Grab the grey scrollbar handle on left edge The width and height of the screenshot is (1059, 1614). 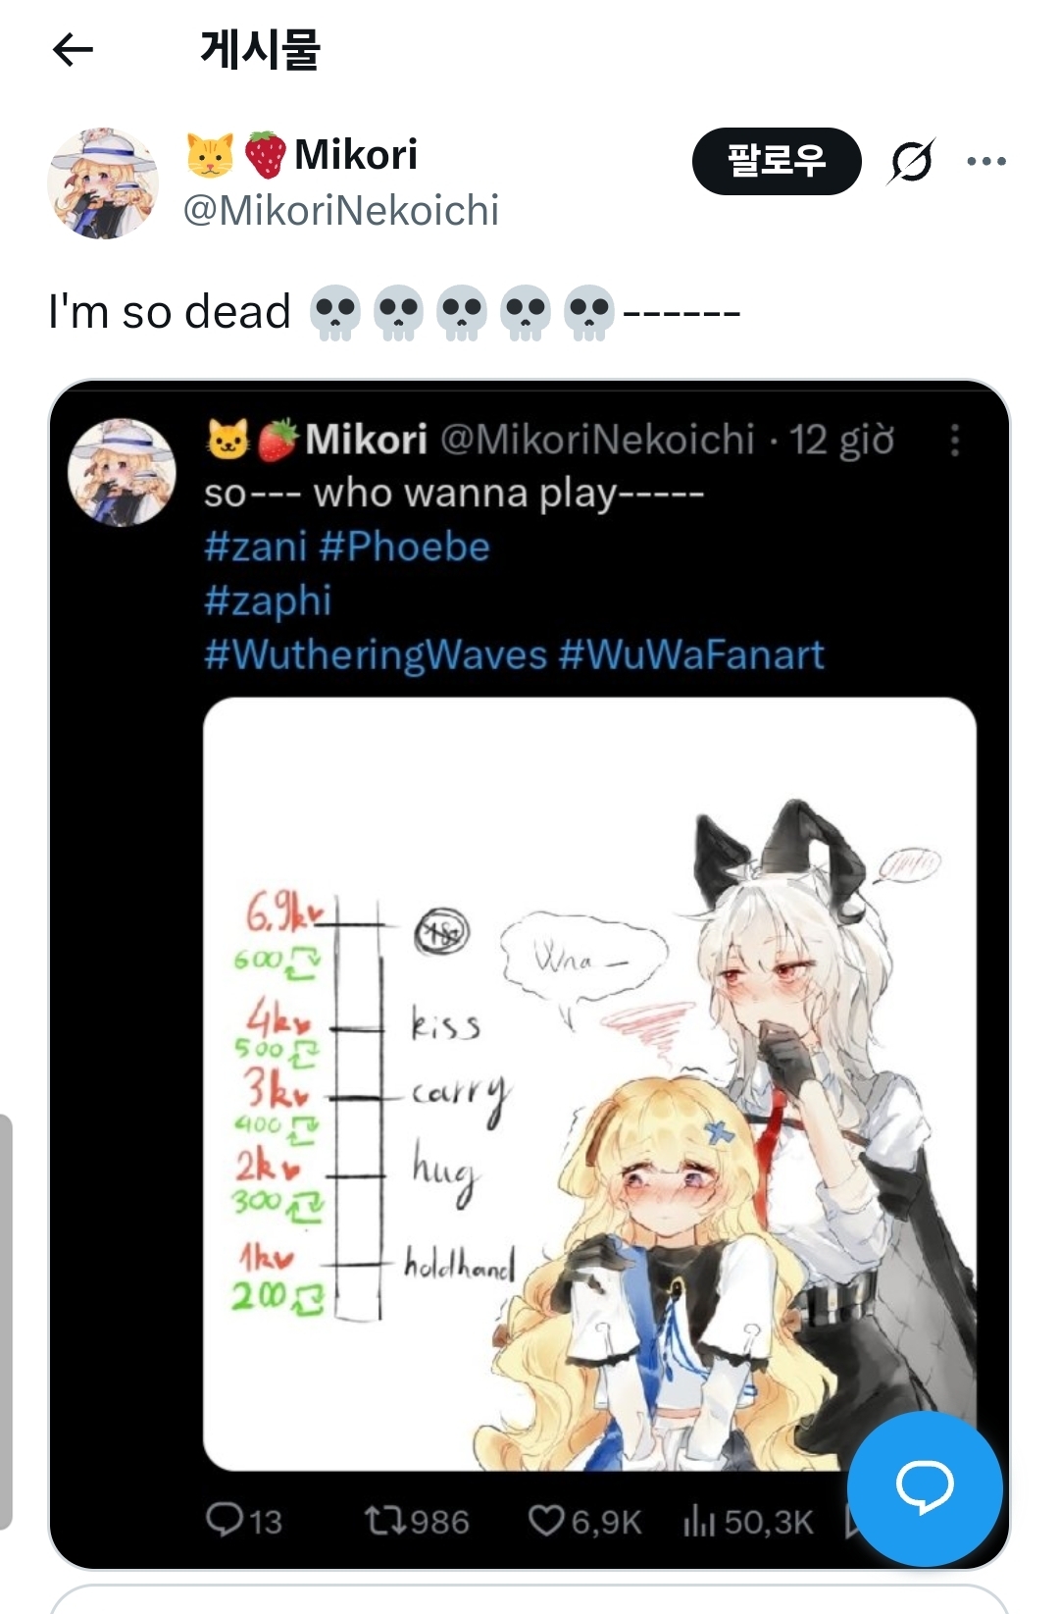[x=6, y=1321]
